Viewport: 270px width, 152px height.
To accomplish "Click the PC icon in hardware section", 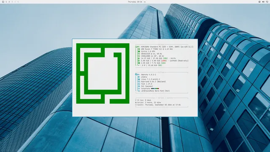I will click(136, 47).
